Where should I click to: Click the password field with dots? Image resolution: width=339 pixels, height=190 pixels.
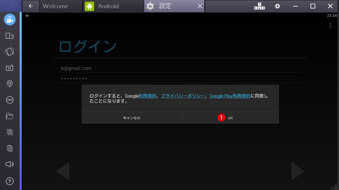(x=180, y=78)
